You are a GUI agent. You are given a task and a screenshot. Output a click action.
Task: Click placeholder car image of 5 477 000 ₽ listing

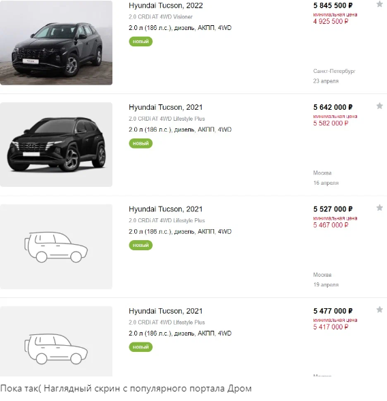point(56,341)
